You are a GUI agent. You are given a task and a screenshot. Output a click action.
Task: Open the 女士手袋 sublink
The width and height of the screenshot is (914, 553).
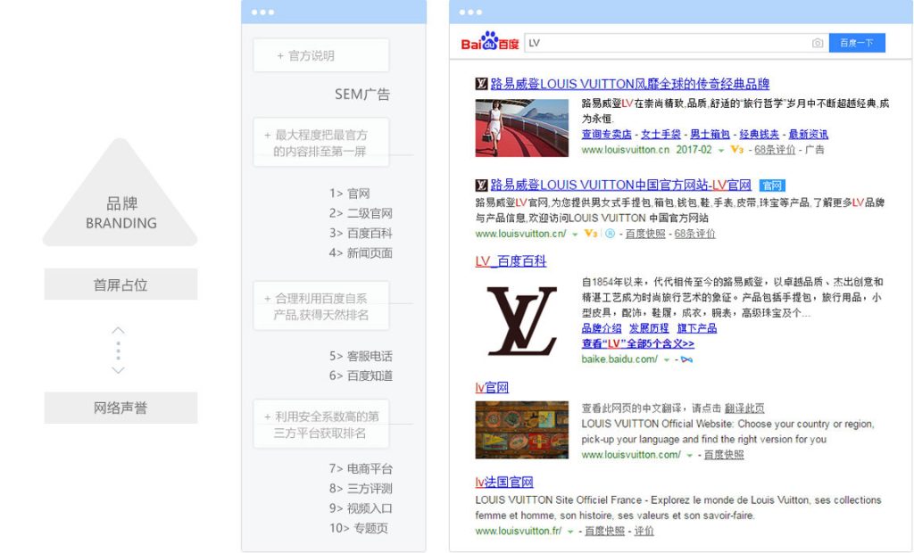[x=661, y=134]
